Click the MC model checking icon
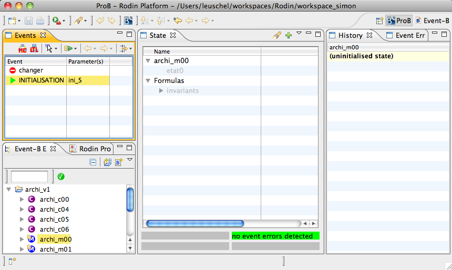 click(22, 49)
